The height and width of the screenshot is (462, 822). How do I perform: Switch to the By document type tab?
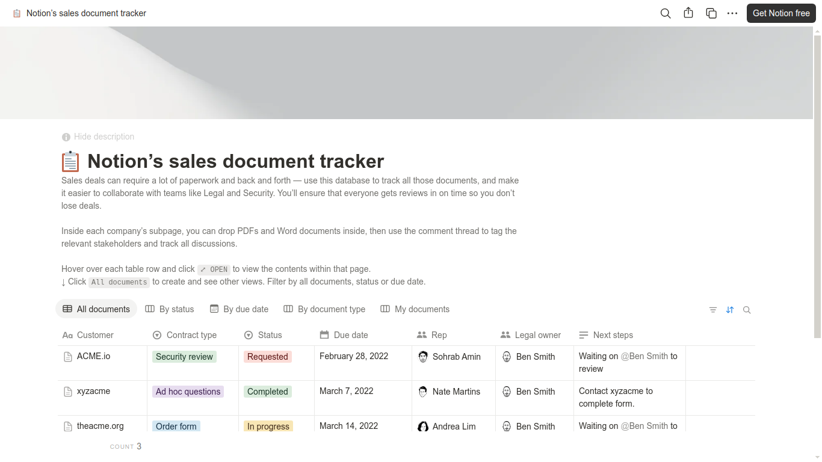pyautogui.click(x=324, y=309)
